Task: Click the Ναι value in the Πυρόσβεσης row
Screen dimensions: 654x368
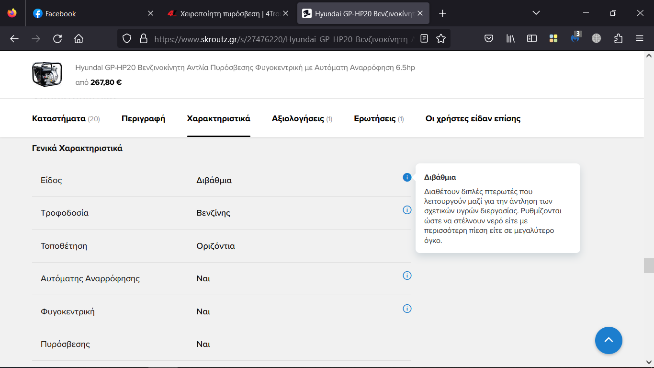Action: pos(203,344)
